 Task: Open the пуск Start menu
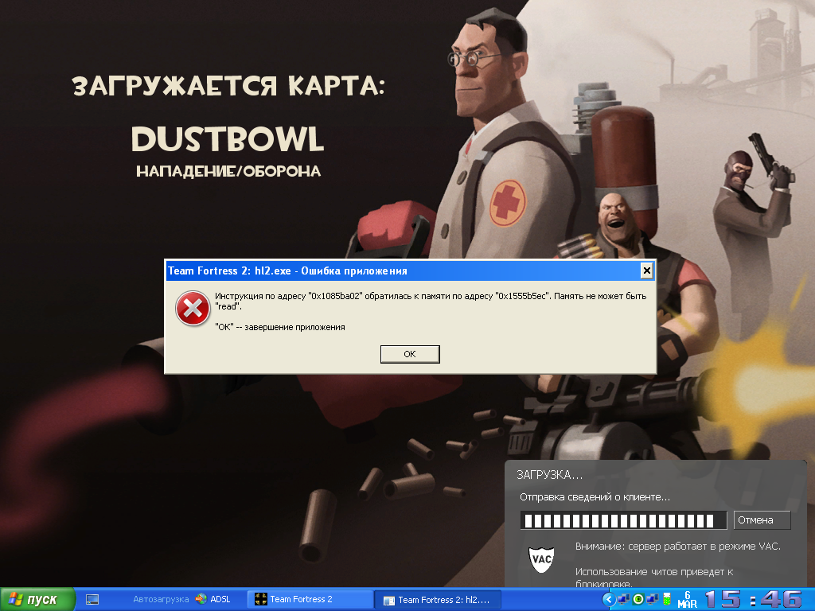click(x=38, y=599)
